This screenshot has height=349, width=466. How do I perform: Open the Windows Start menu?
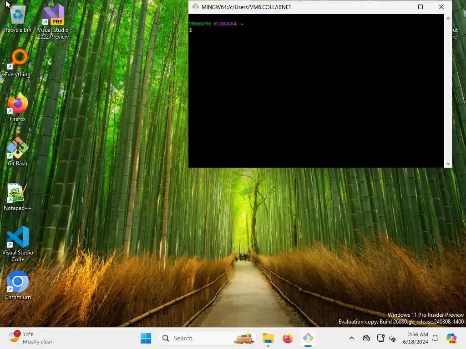coord(146,338)
